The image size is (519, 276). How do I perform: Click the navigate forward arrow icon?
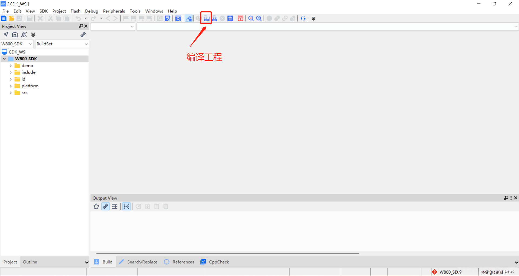pos(115,18)
